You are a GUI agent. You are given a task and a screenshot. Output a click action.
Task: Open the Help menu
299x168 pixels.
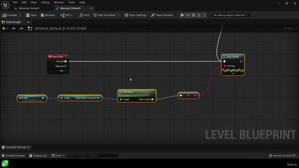pyautogui.click(x=82, y=2)
